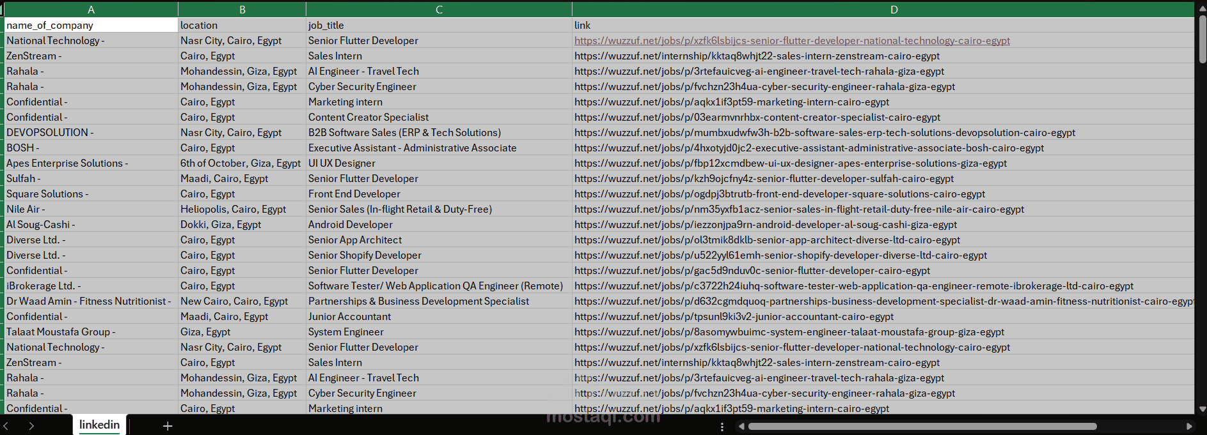Select the Apes Enterprise Solutions cell
The height and width of the screenshot is (435, 1207).
click(91, 163)
